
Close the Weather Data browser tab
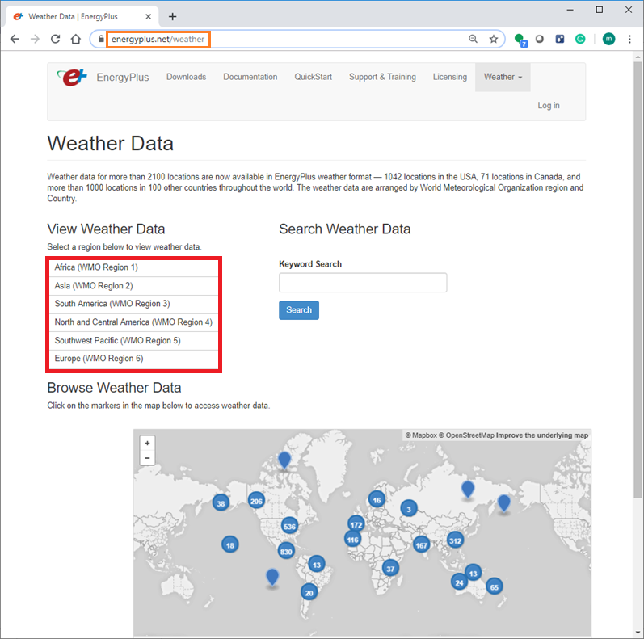coord(148,16)
